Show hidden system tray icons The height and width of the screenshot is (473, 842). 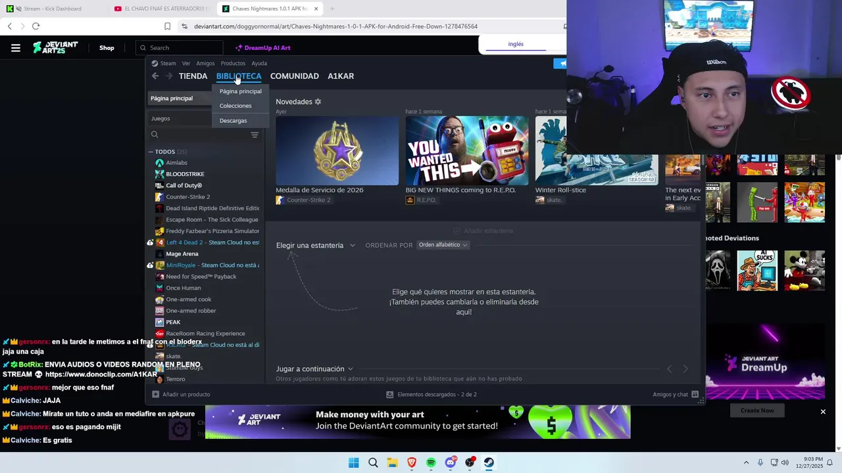(746, 462)
